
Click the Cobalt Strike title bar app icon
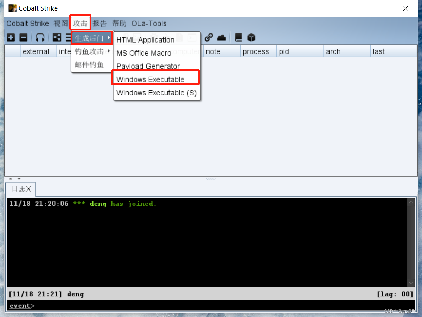tap(12, 8)
